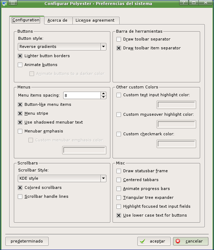Click the cancelar button
The width and height of the screenshot is (214, 250).
(191, 241)
